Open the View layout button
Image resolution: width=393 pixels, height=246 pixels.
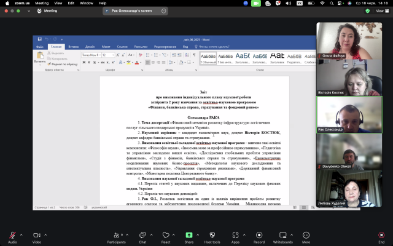[382, 11]
